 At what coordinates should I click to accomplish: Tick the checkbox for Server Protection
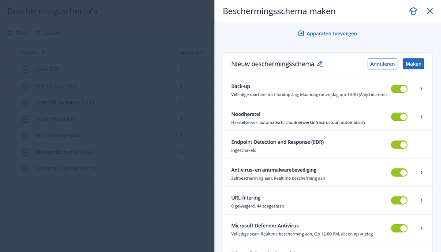pyautogui.click(x=10, y=119)
